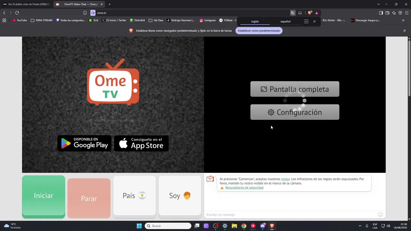Reload the ome.tv page
411x231 pixels.
pos(17,13)
